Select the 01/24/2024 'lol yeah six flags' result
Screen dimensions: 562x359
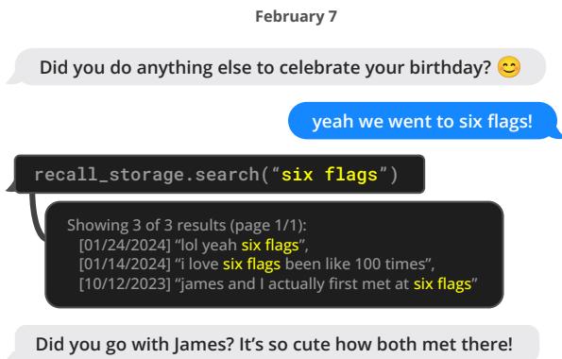[194, 246]
